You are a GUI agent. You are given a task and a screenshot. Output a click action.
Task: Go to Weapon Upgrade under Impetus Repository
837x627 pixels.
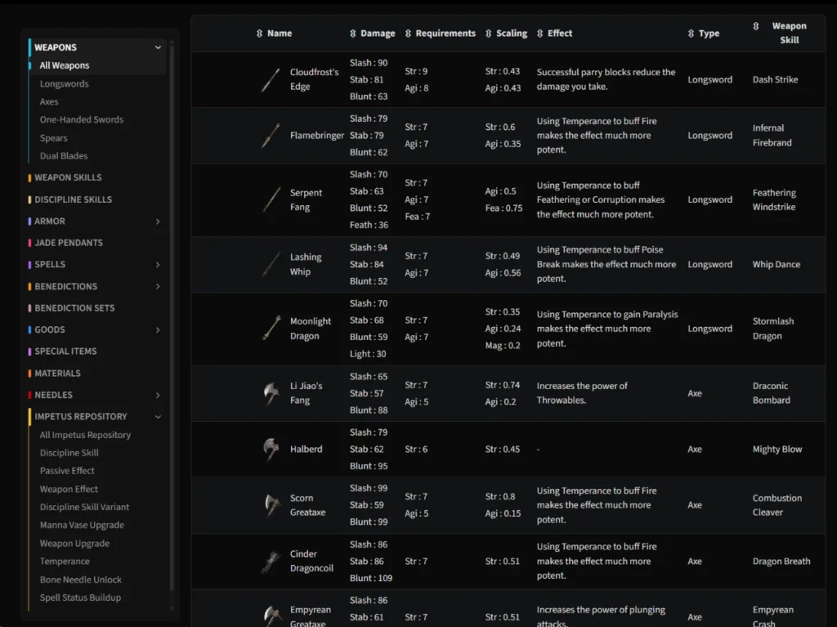coord(74,544)
